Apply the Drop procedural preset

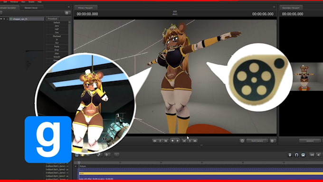click(x=57, y=50)
